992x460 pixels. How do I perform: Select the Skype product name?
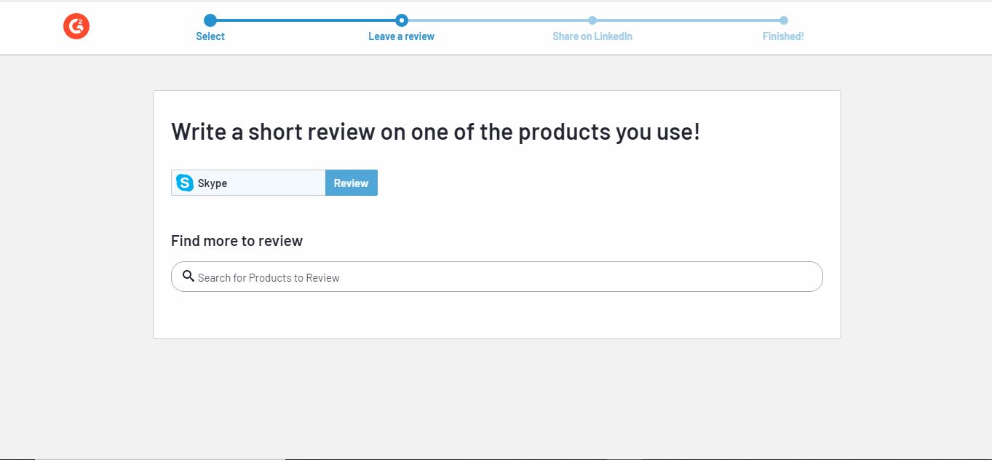tap(213, 183)
